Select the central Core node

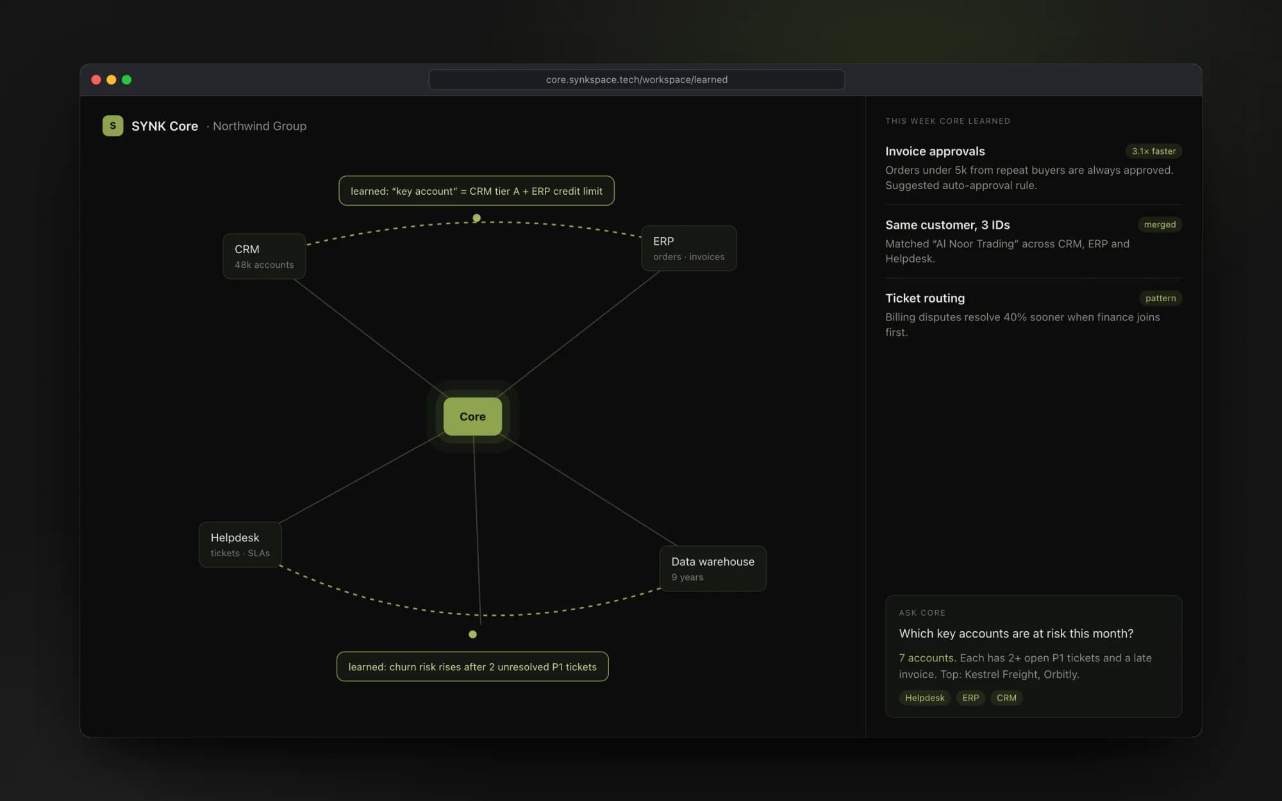[472, 417]
